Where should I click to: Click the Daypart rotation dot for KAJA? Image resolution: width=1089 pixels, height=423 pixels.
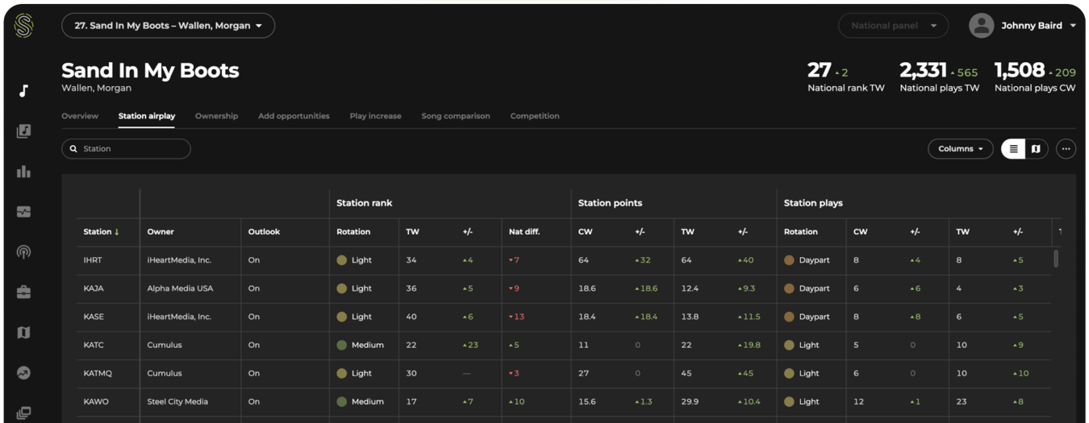click(x=789, y=288)
